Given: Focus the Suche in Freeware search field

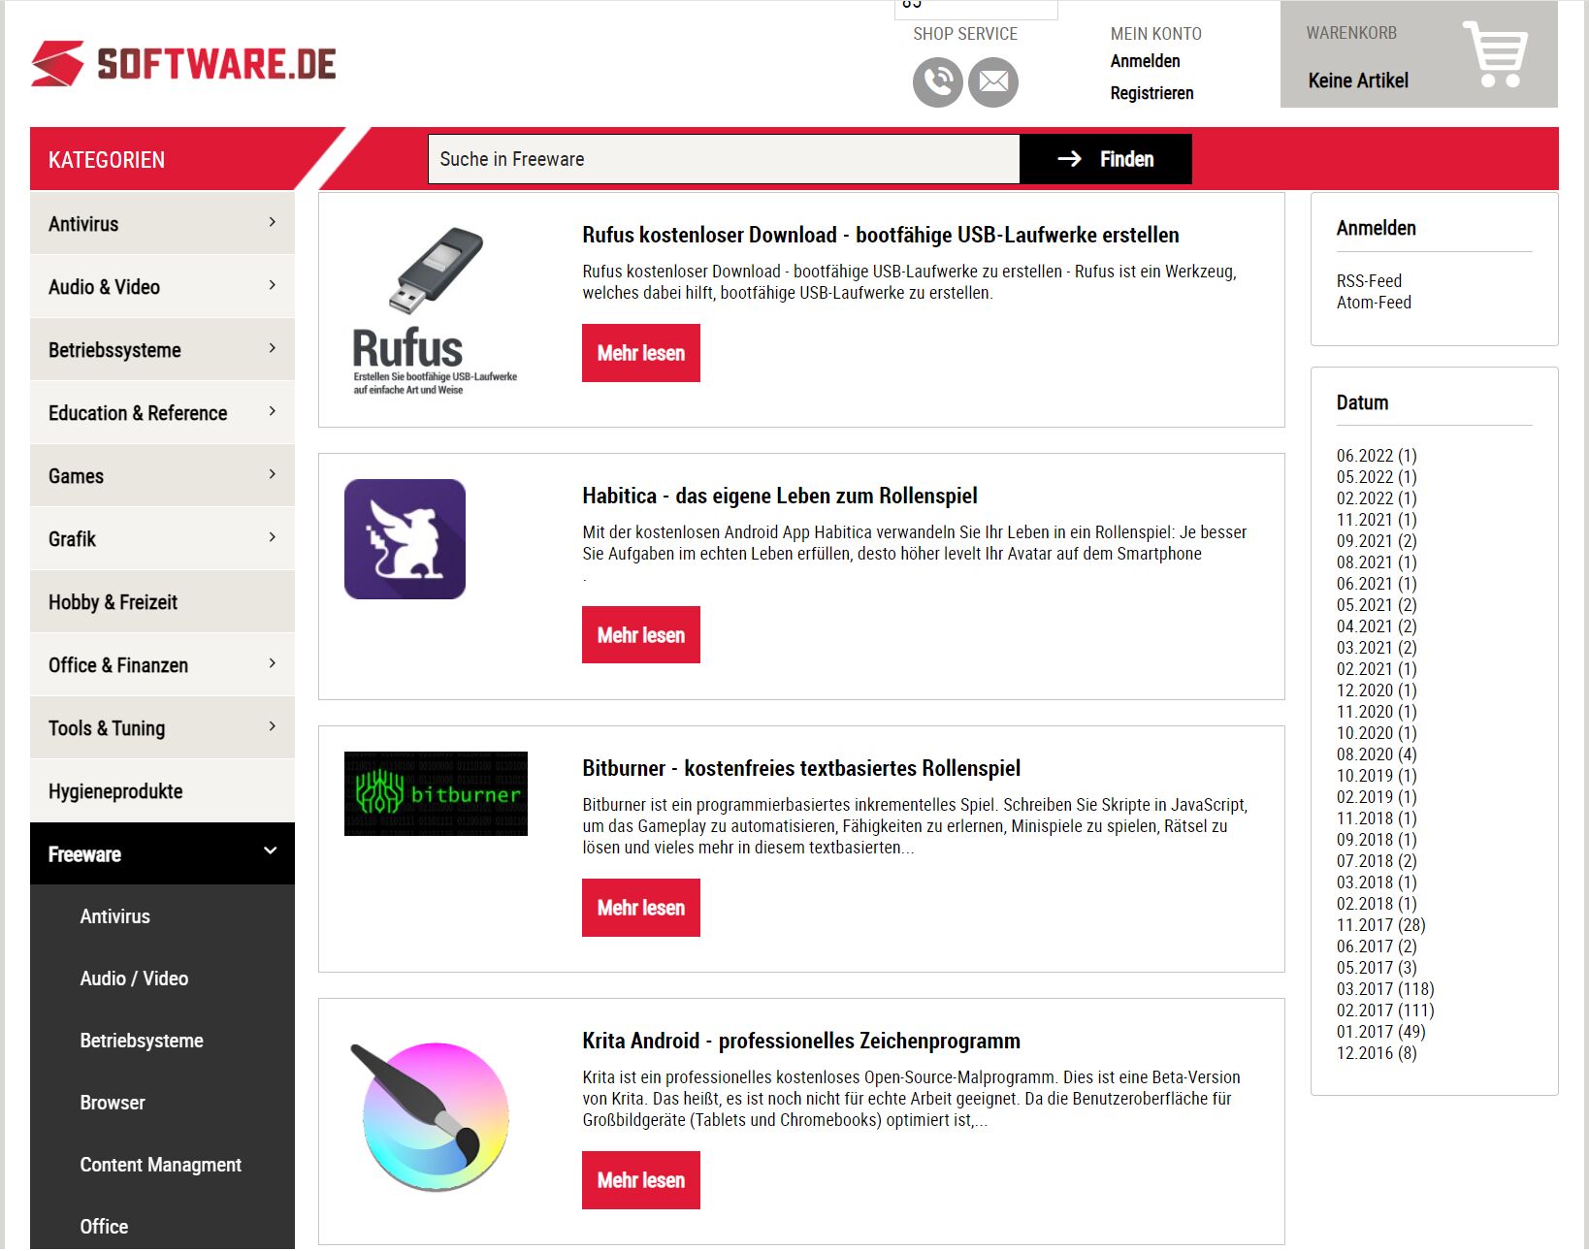Looking at the screenshot, I should click(x=724, y=159).
